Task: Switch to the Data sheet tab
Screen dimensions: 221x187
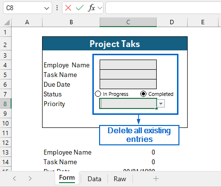Action: pos(94,179)
